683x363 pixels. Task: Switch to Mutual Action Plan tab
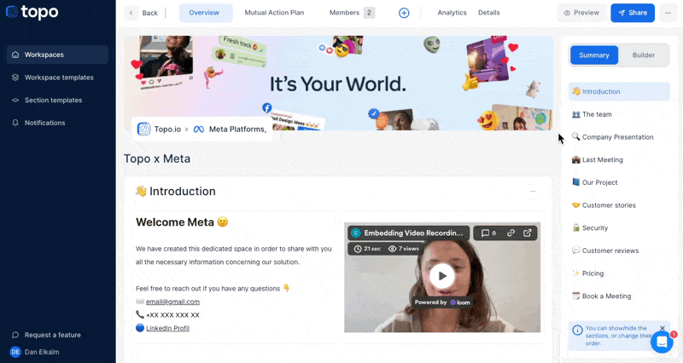coord(274,13)
